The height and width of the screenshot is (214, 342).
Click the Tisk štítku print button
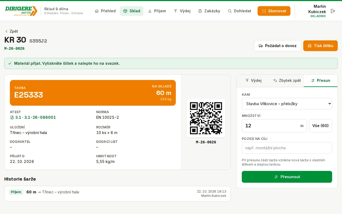pos(320,46)
